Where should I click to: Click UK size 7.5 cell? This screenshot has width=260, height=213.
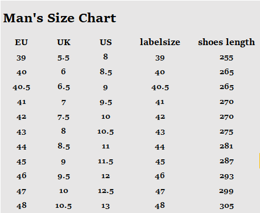click(64, 117)
